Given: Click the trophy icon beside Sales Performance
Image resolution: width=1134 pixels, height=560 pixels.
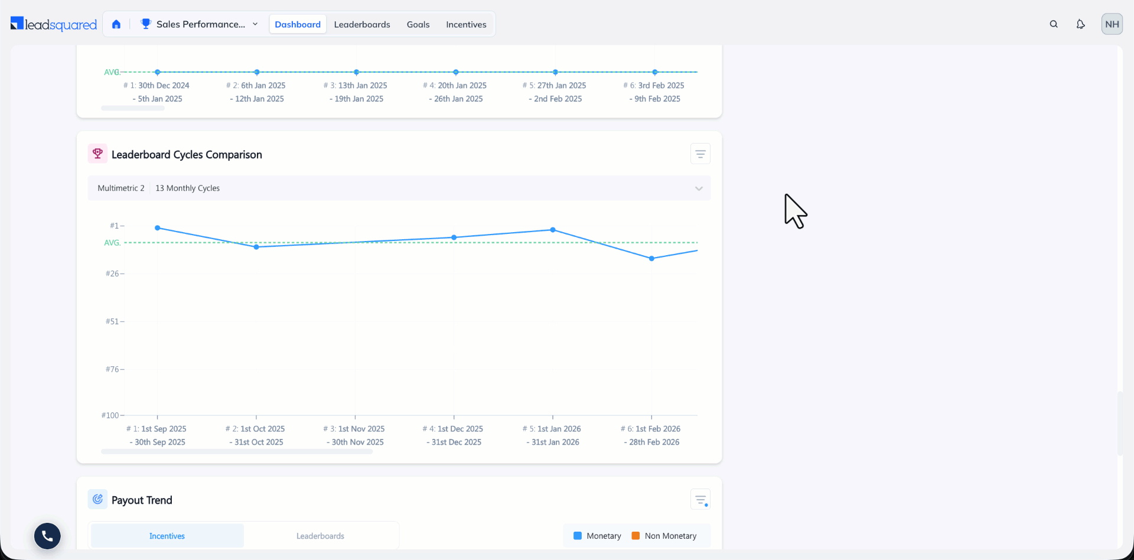Looking at the screenshot, I should [x=146, y=24].
